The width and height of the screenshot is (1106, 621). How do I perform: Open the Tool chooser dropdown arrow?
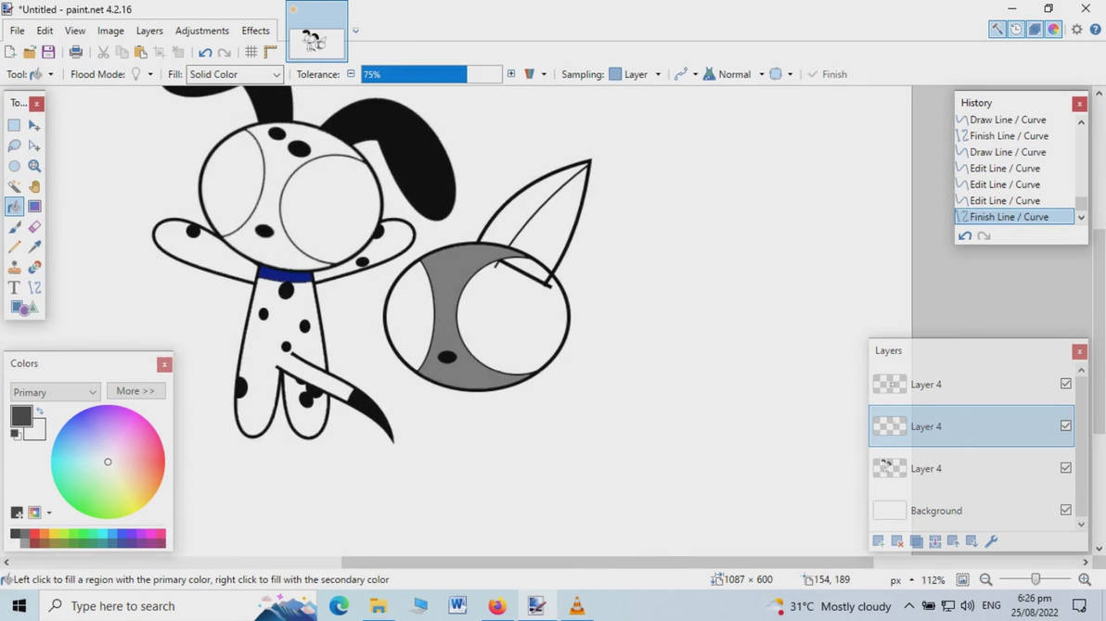click(x=51, y=74)
